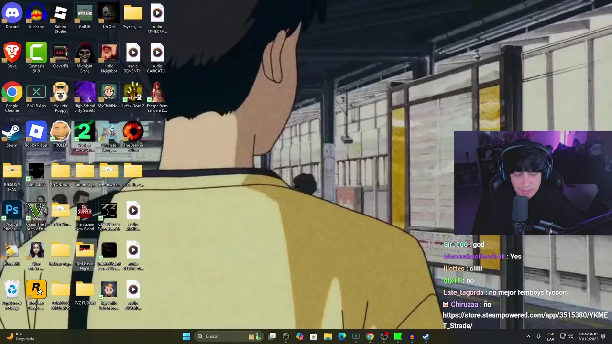Open the GEMELOS ENFERMOS folder
612x344 pixels.
click(60, 295)
